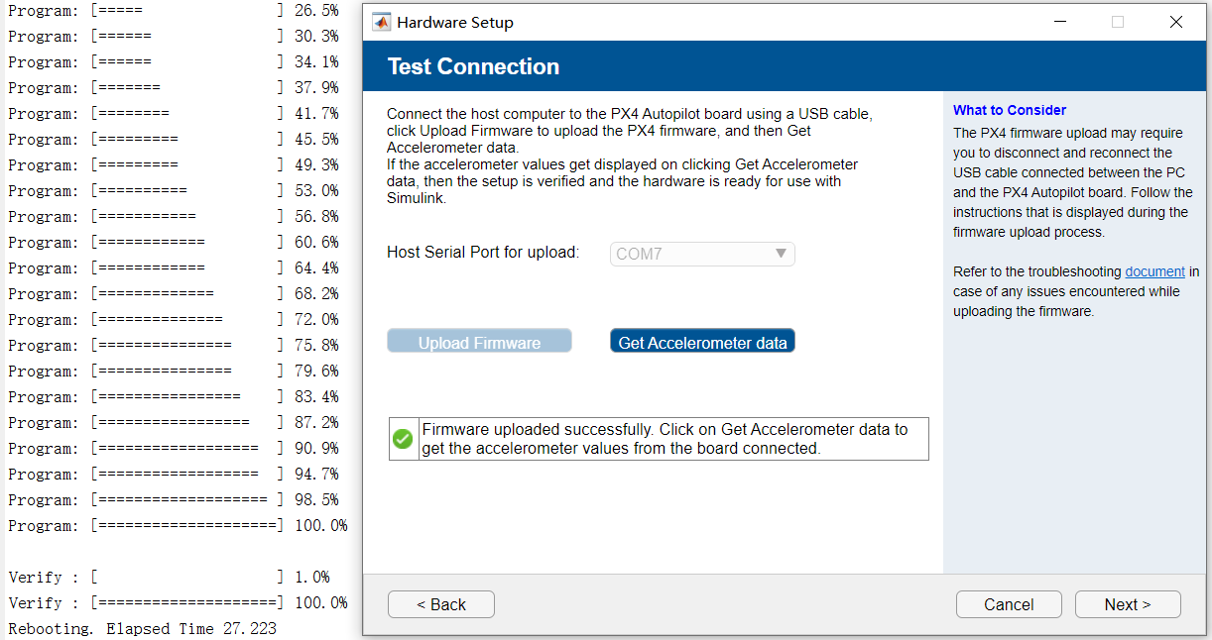Click the MATLAB logo in title bar

pyautogui.click(x=382, y=22)
